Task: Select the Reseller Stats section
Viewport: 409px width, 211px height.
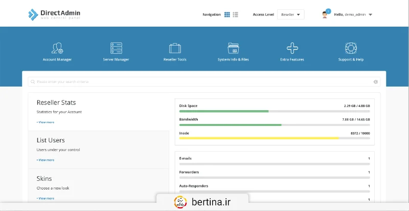Action: (x=56, y=102)
